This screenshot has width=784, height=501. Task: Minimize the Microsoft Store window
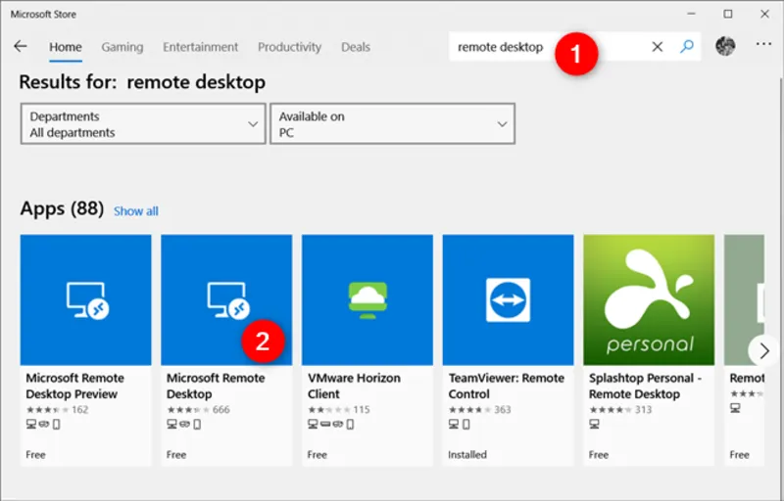(x=692, y=14)
